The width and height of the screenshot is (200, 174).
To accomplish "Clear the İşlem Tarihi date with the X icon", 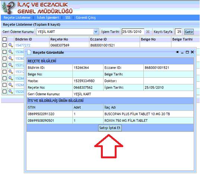I will coord(148,32).
